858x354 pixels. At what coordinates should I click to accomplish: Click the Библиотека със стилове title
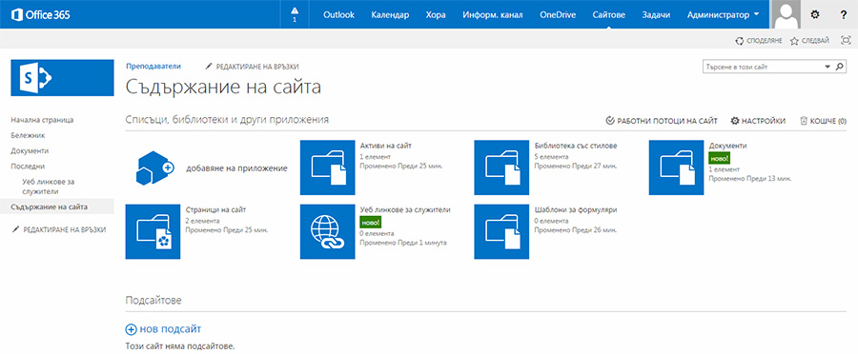[576, 146]
